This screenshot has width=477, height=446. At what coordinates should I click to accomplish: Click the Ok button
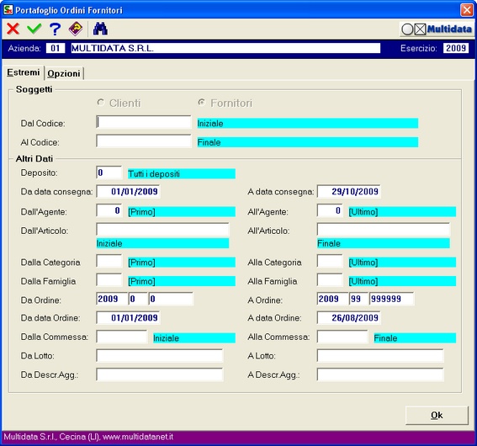point(437,415)
